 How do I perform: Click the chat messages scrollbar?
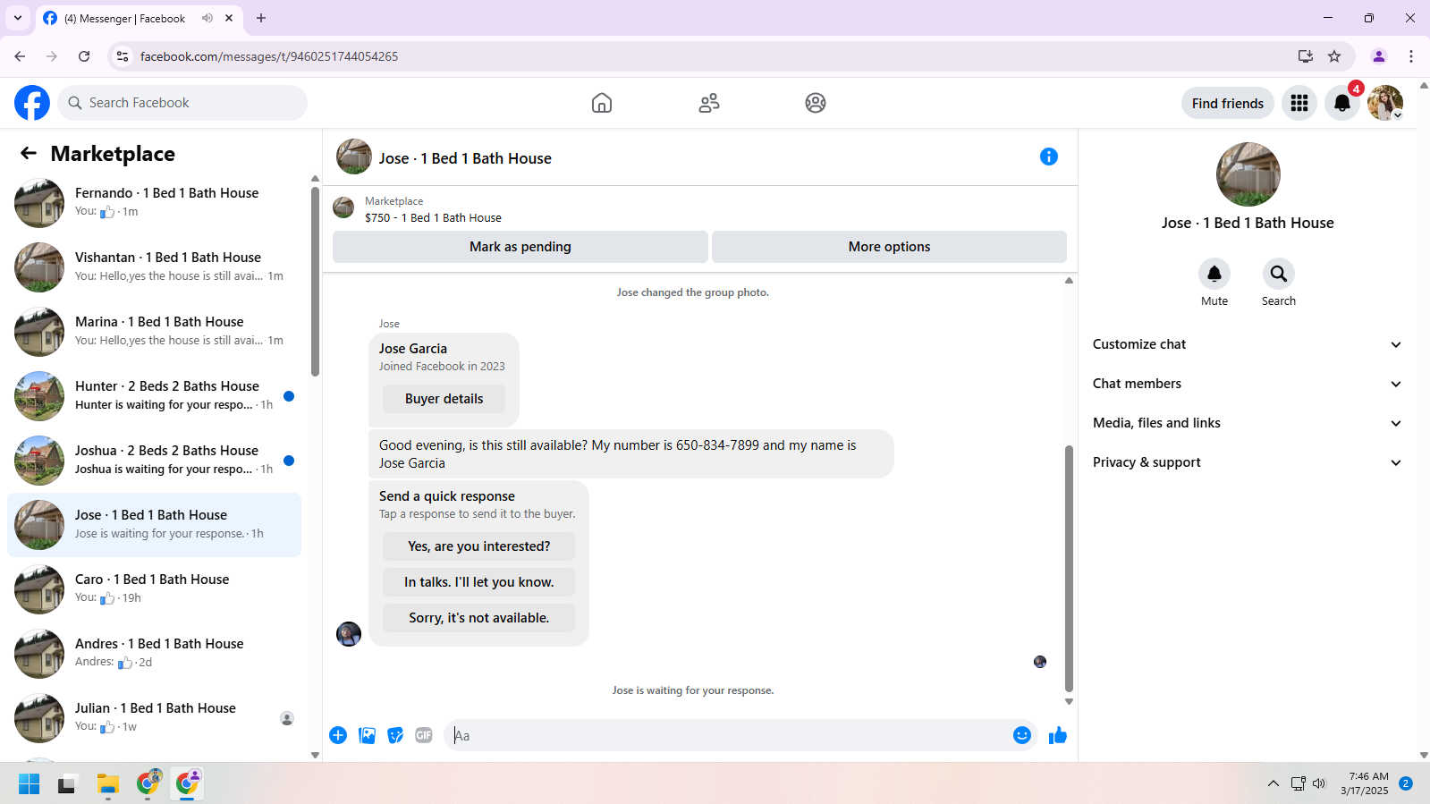1069,568
